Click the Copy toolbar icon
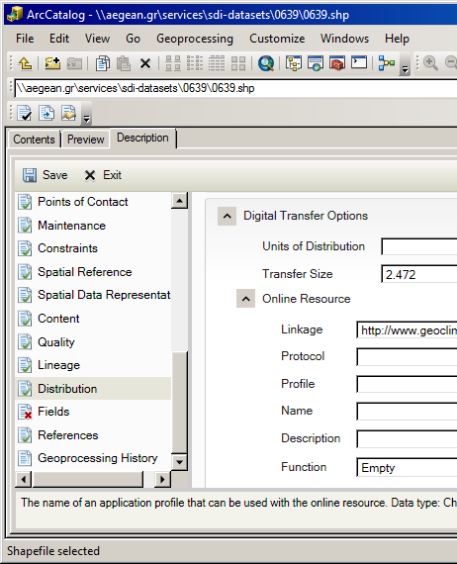The height and width of the screenshot is (564, 457). point(103,63)
